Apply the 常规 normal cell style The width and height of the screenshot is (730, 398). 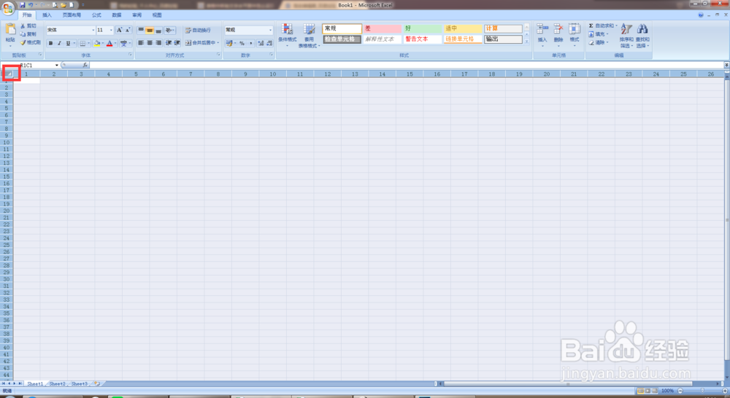(342, 29)
